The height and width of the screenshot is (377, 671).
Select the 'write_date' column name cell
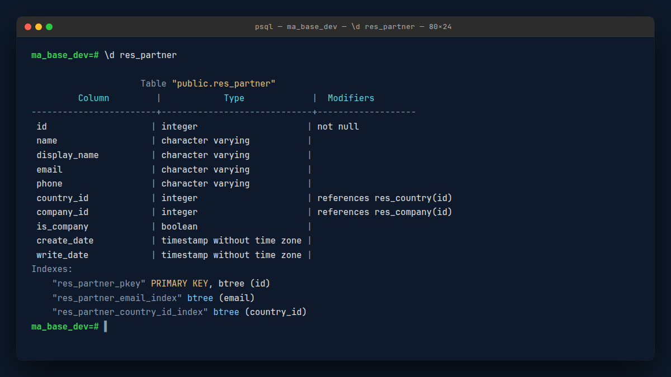pos(63,255)
